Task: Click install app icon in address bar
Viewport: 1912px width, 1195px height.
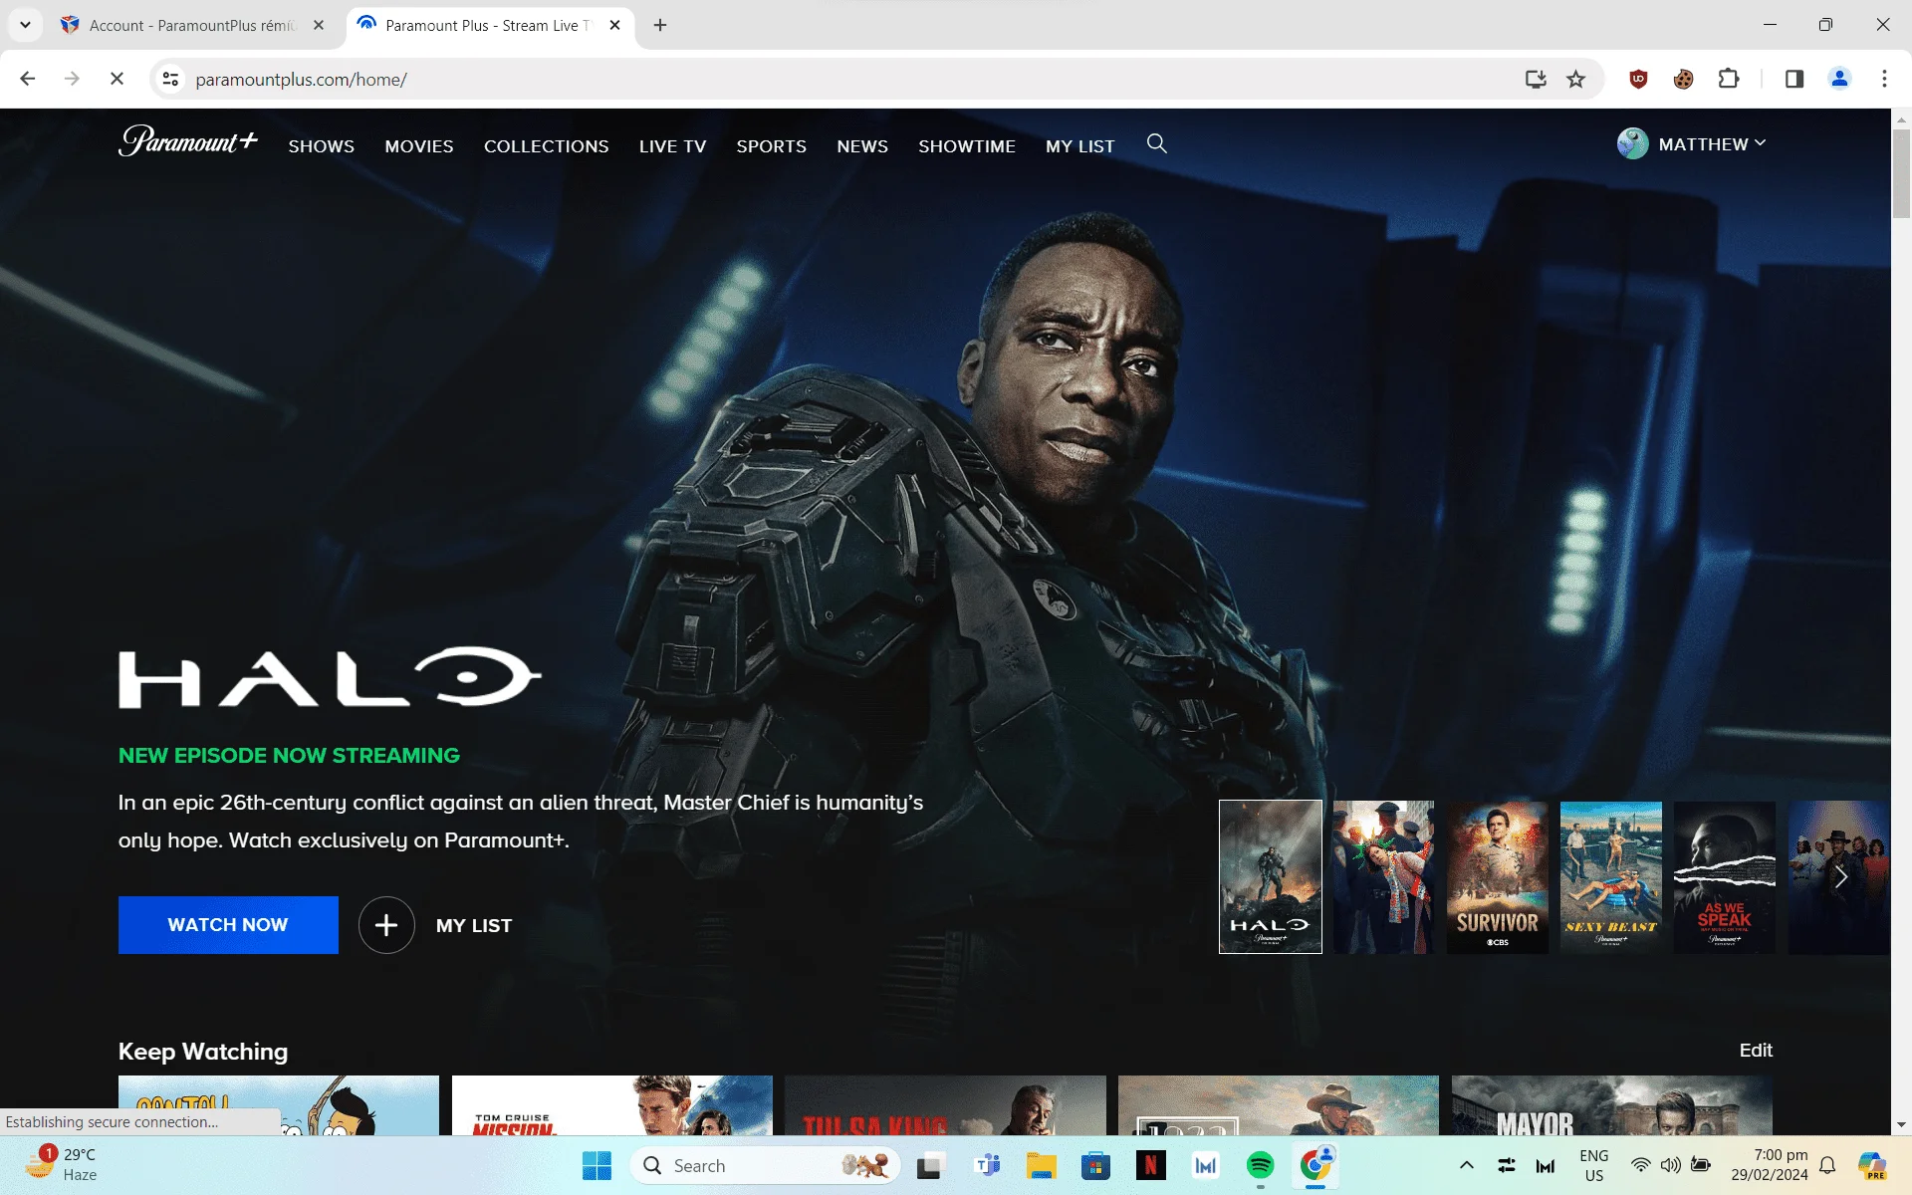Action: tap(1536, 79)
